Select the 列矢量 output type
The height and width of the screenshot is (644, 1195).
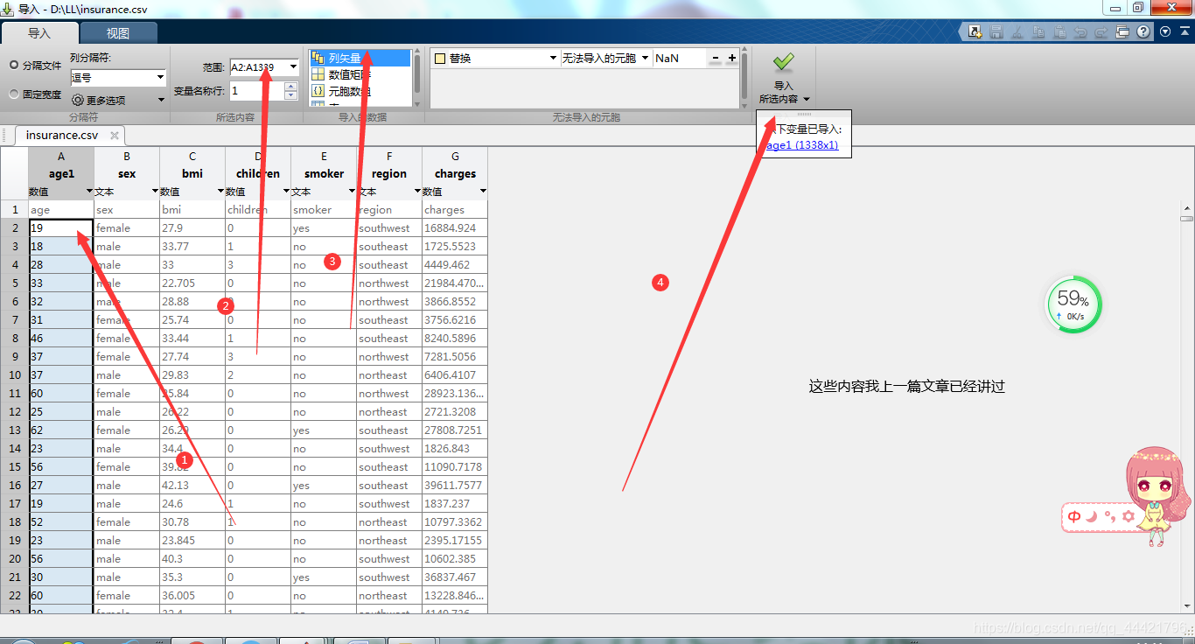tap(360, 59)
